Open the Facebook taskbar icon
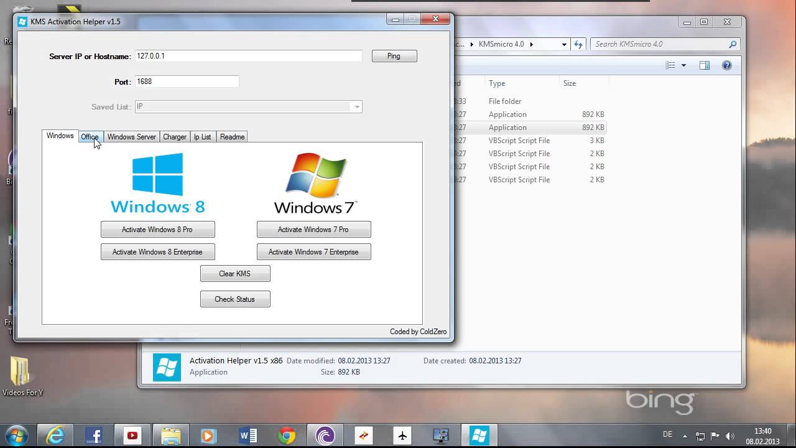 (95, 436)
